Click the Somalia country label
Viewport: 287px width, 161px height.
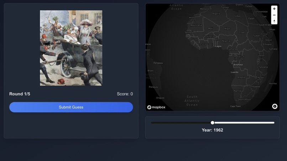pos(273,49)
